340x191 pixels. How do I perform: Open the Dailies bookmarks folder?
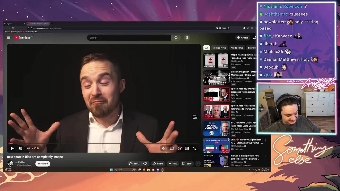click(7, 32)
